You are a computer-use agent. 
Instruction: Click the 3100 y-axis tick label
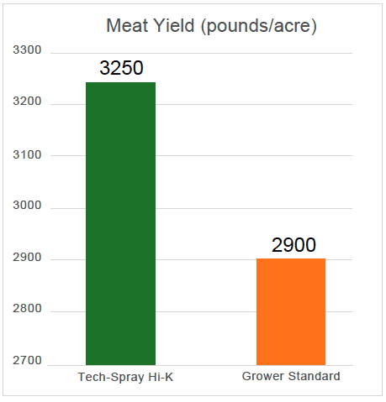click(x=27, y=154)
